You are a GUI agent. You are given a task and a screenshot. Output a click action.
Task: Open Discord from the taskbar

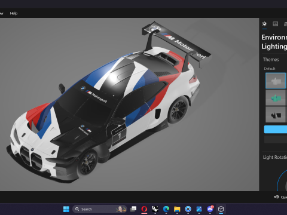click(x=210, y=209)
